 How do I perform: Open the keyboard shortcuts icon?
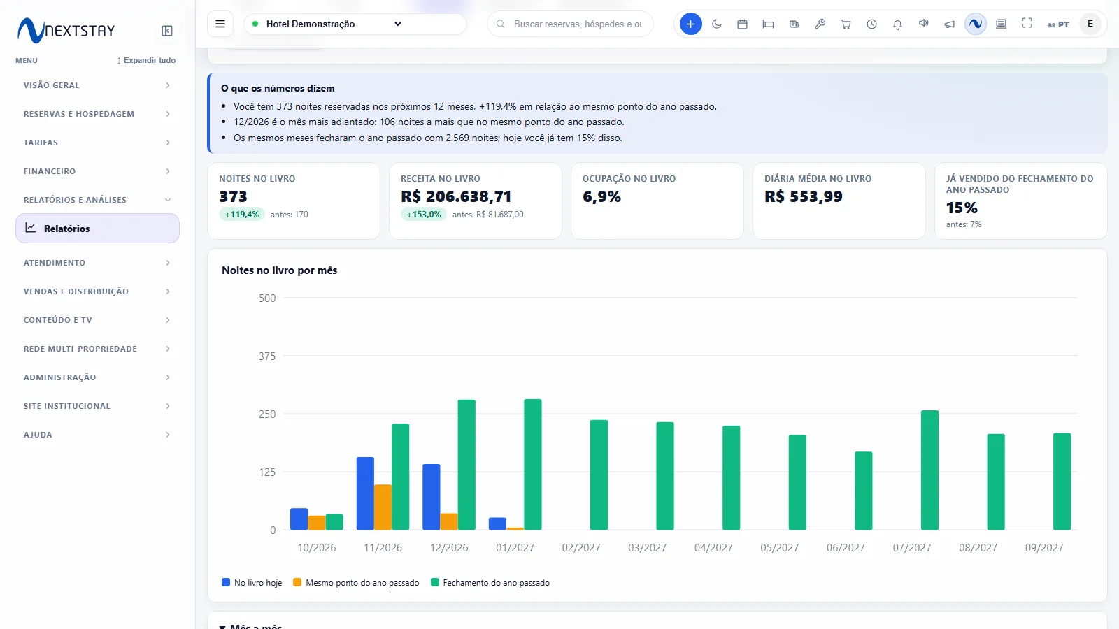[x=1001, y=24]
